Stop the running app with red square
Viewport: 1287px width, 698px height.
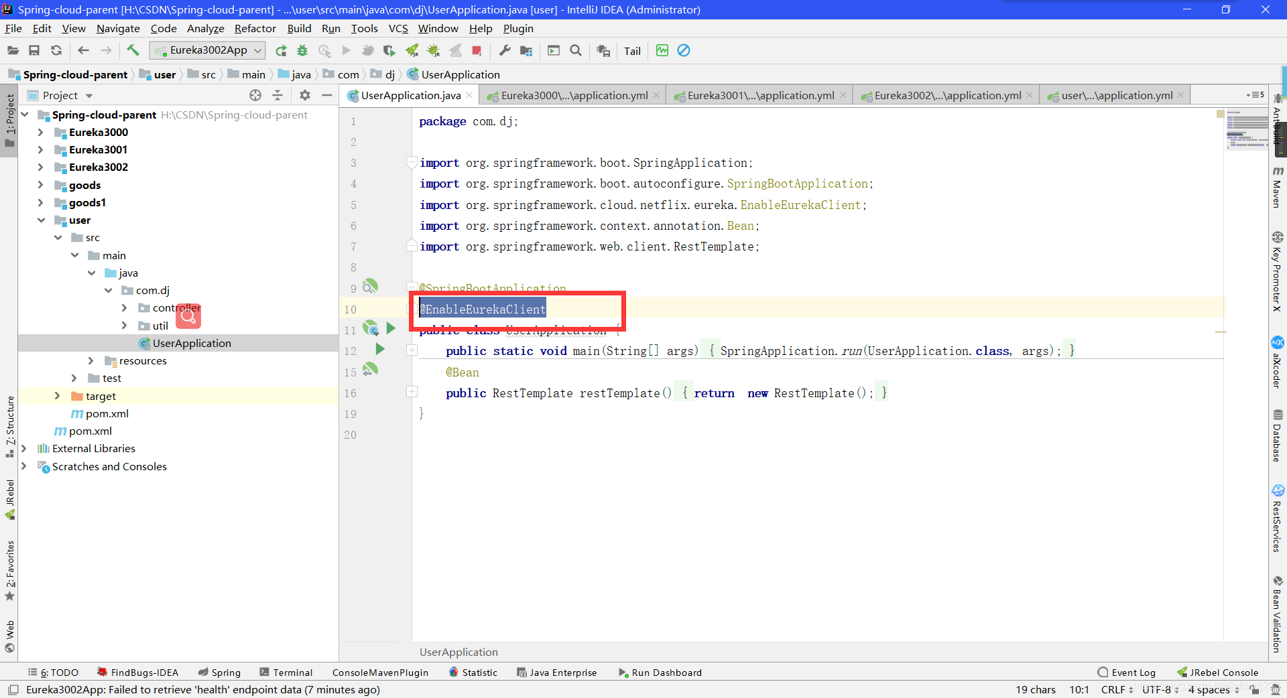477,50
